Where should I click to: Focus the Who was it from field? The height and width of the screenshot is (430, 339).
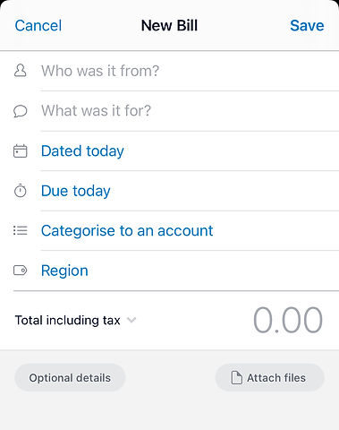190,71
